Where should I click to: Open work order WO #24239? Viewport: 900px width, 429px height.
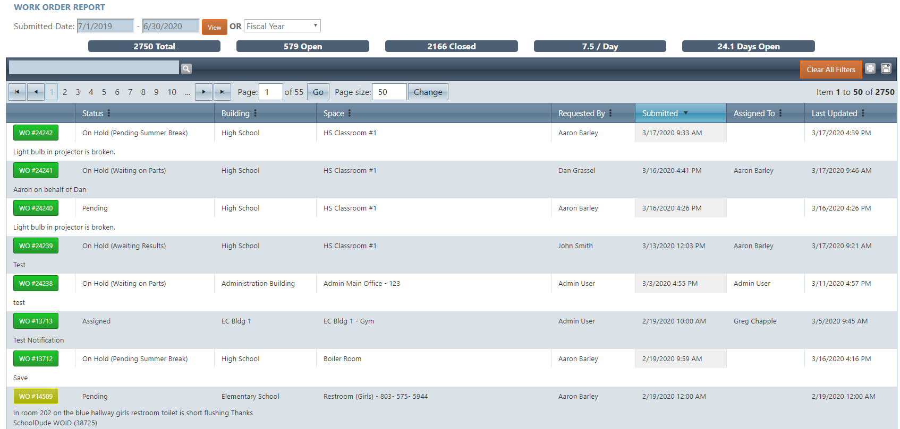click(36, 246)
